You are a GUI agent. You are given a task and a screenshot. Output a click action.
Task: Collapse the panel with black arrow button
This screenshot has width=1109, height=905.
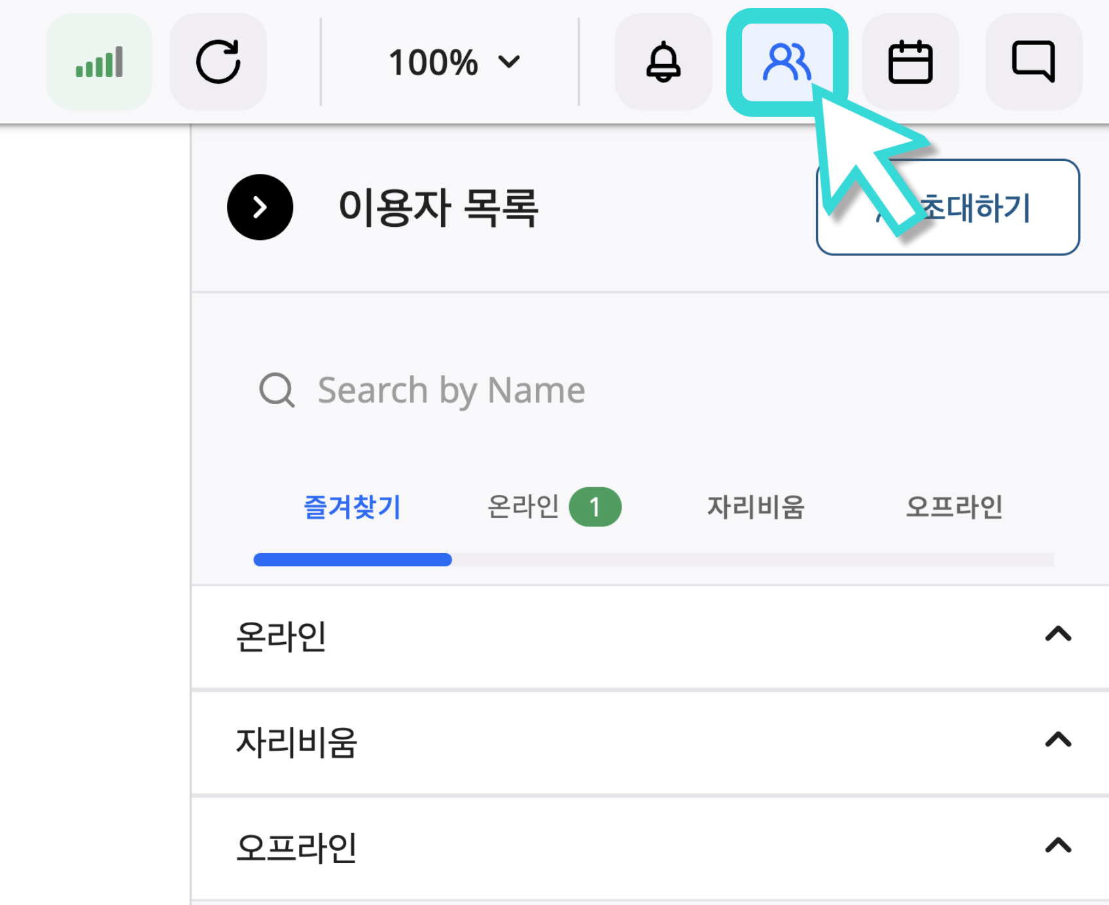(260, 207)
